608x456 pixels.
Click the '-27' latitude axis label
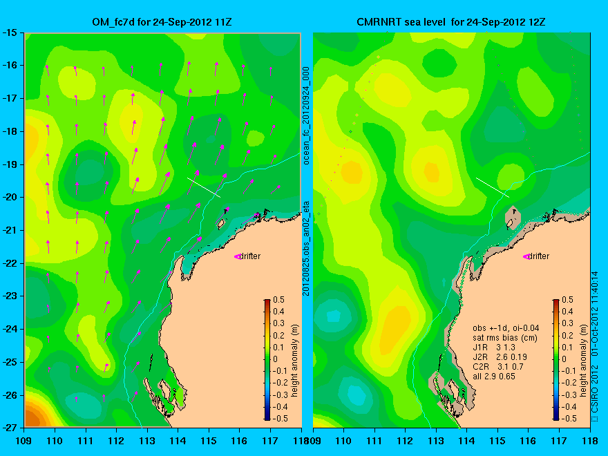(10, 428)
